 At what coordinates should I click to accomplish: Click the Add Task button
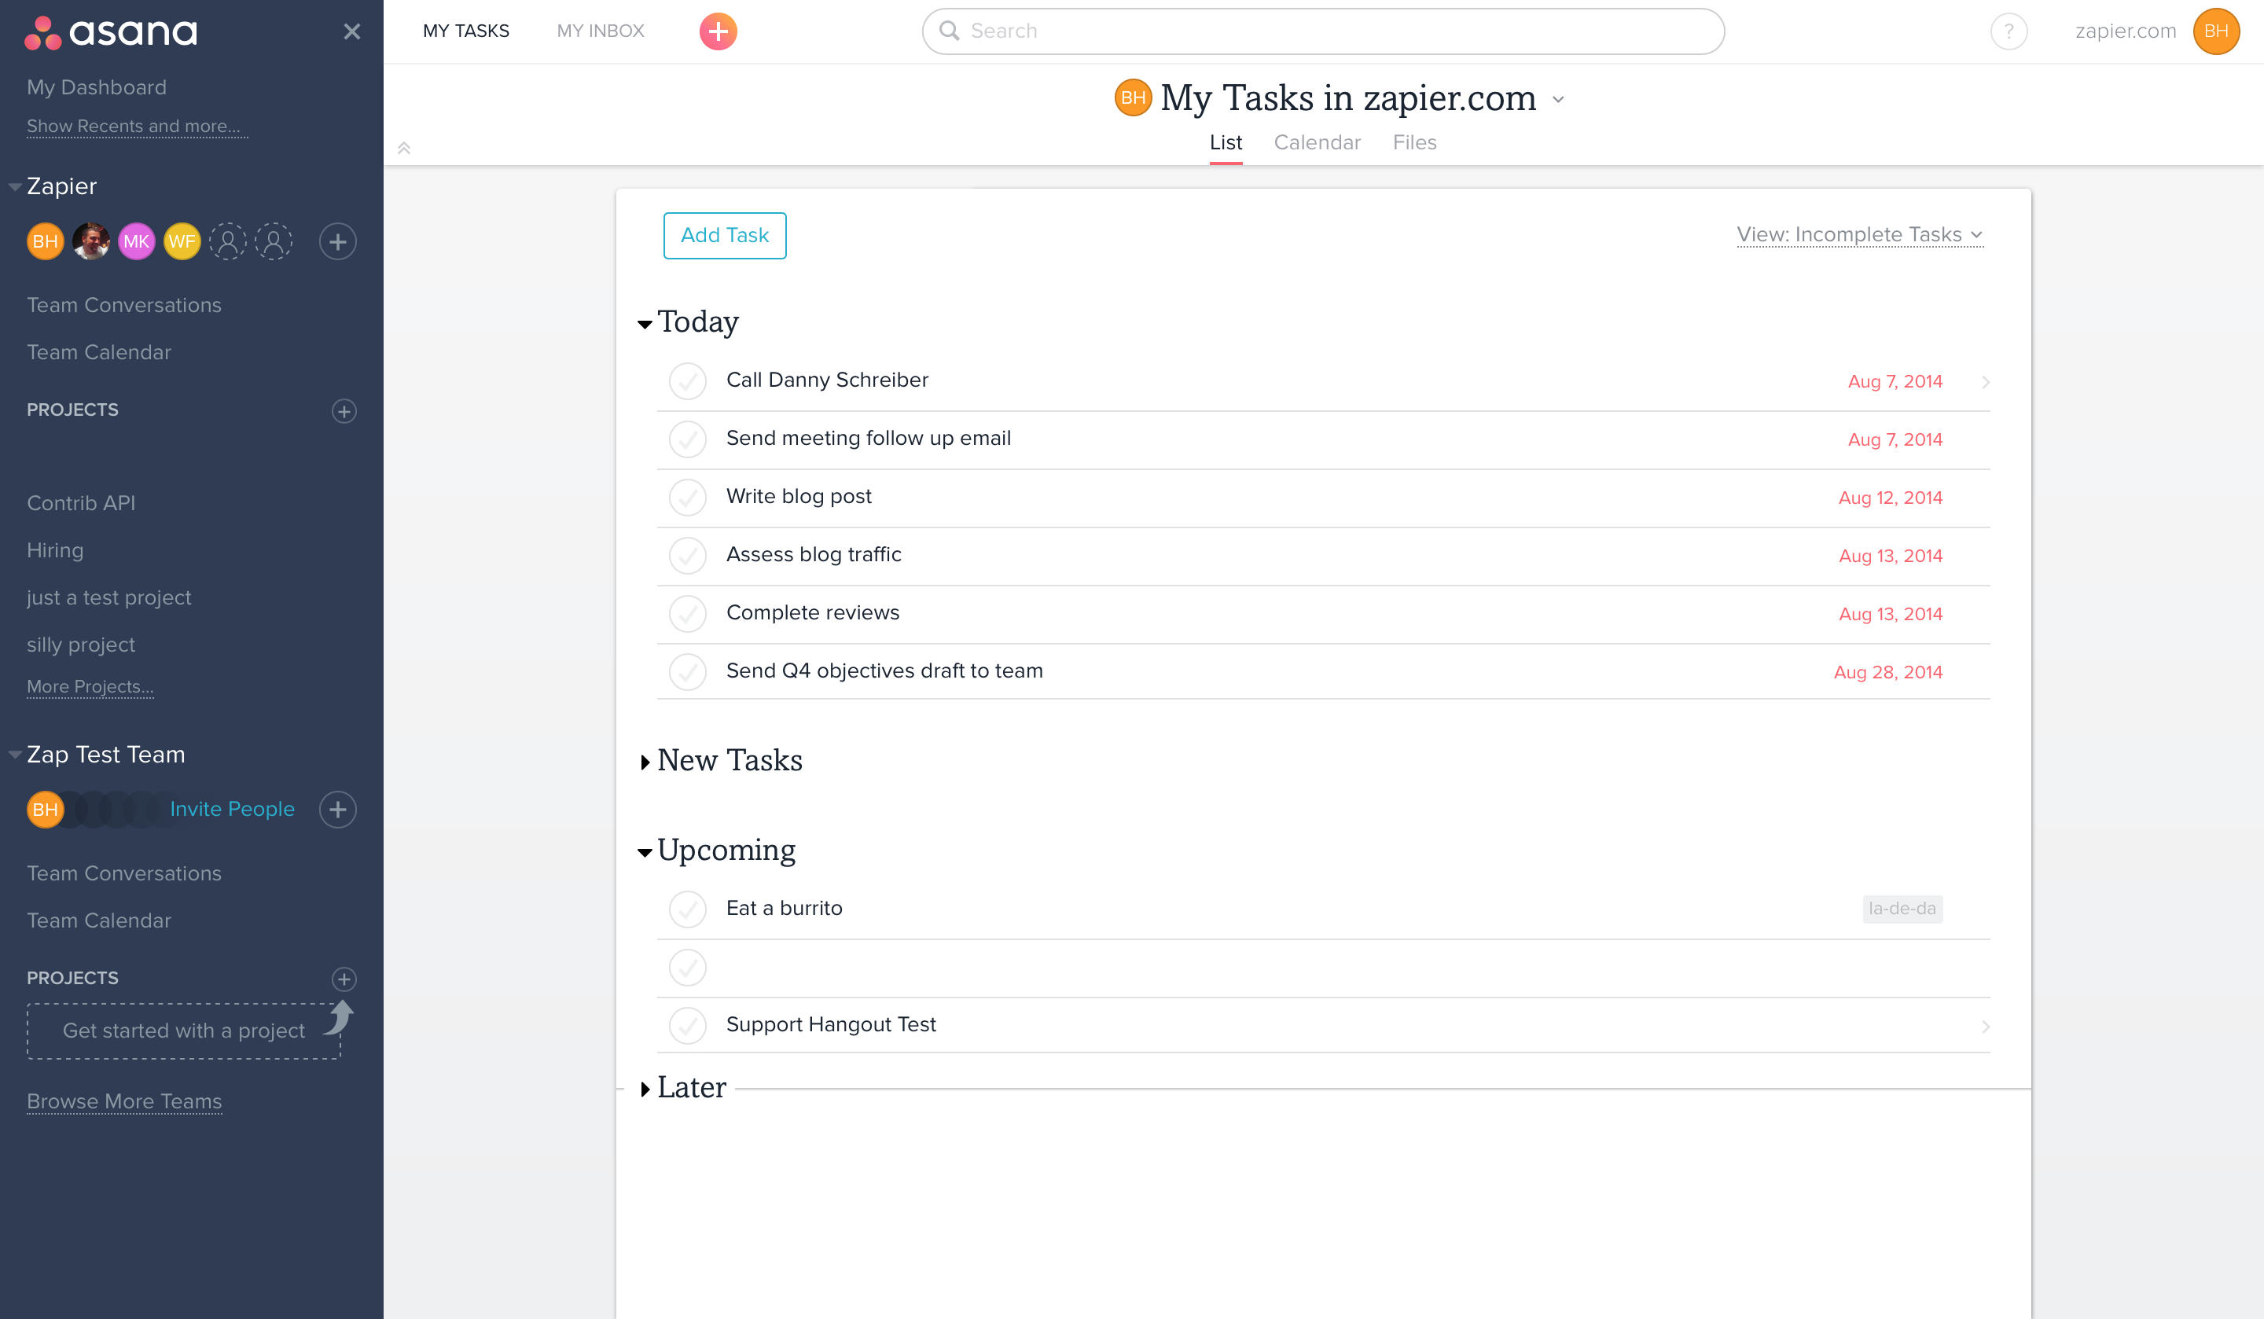(x=724, y=235)
